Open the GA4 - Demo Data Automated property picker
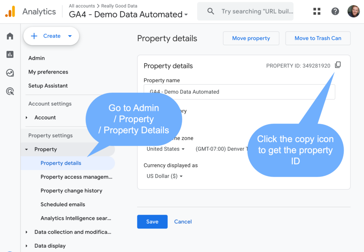The height and width of the screenshot is (252, 364). coord(128,14)
